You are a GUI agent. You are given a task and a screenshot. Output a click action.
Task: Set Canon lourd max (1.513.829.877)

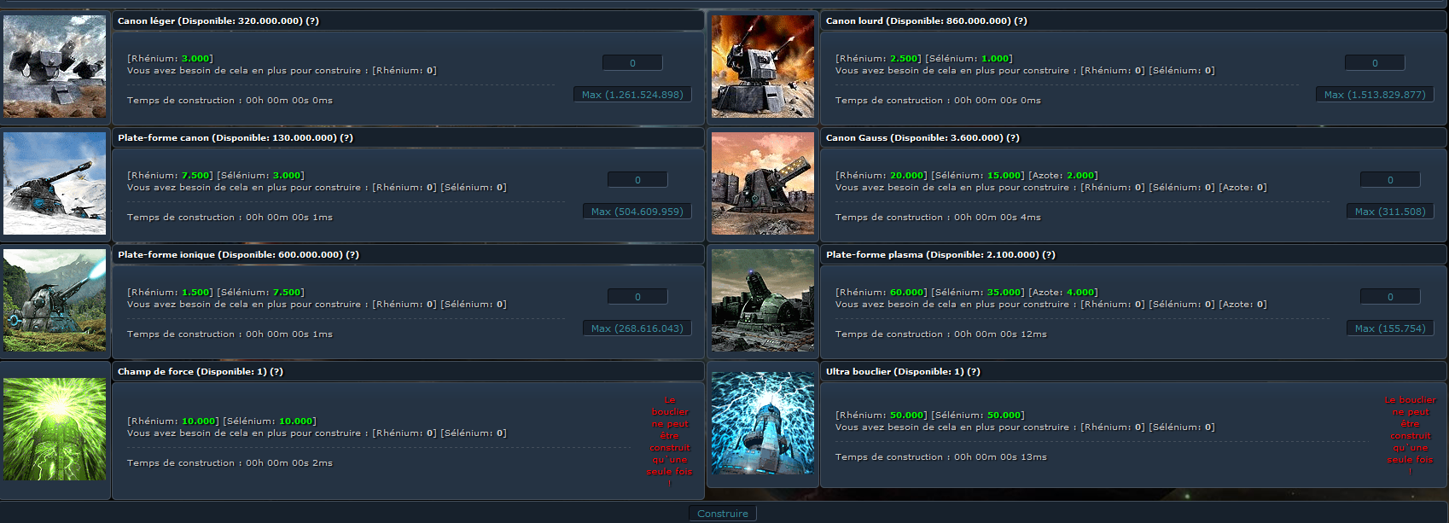(1374, 95)
